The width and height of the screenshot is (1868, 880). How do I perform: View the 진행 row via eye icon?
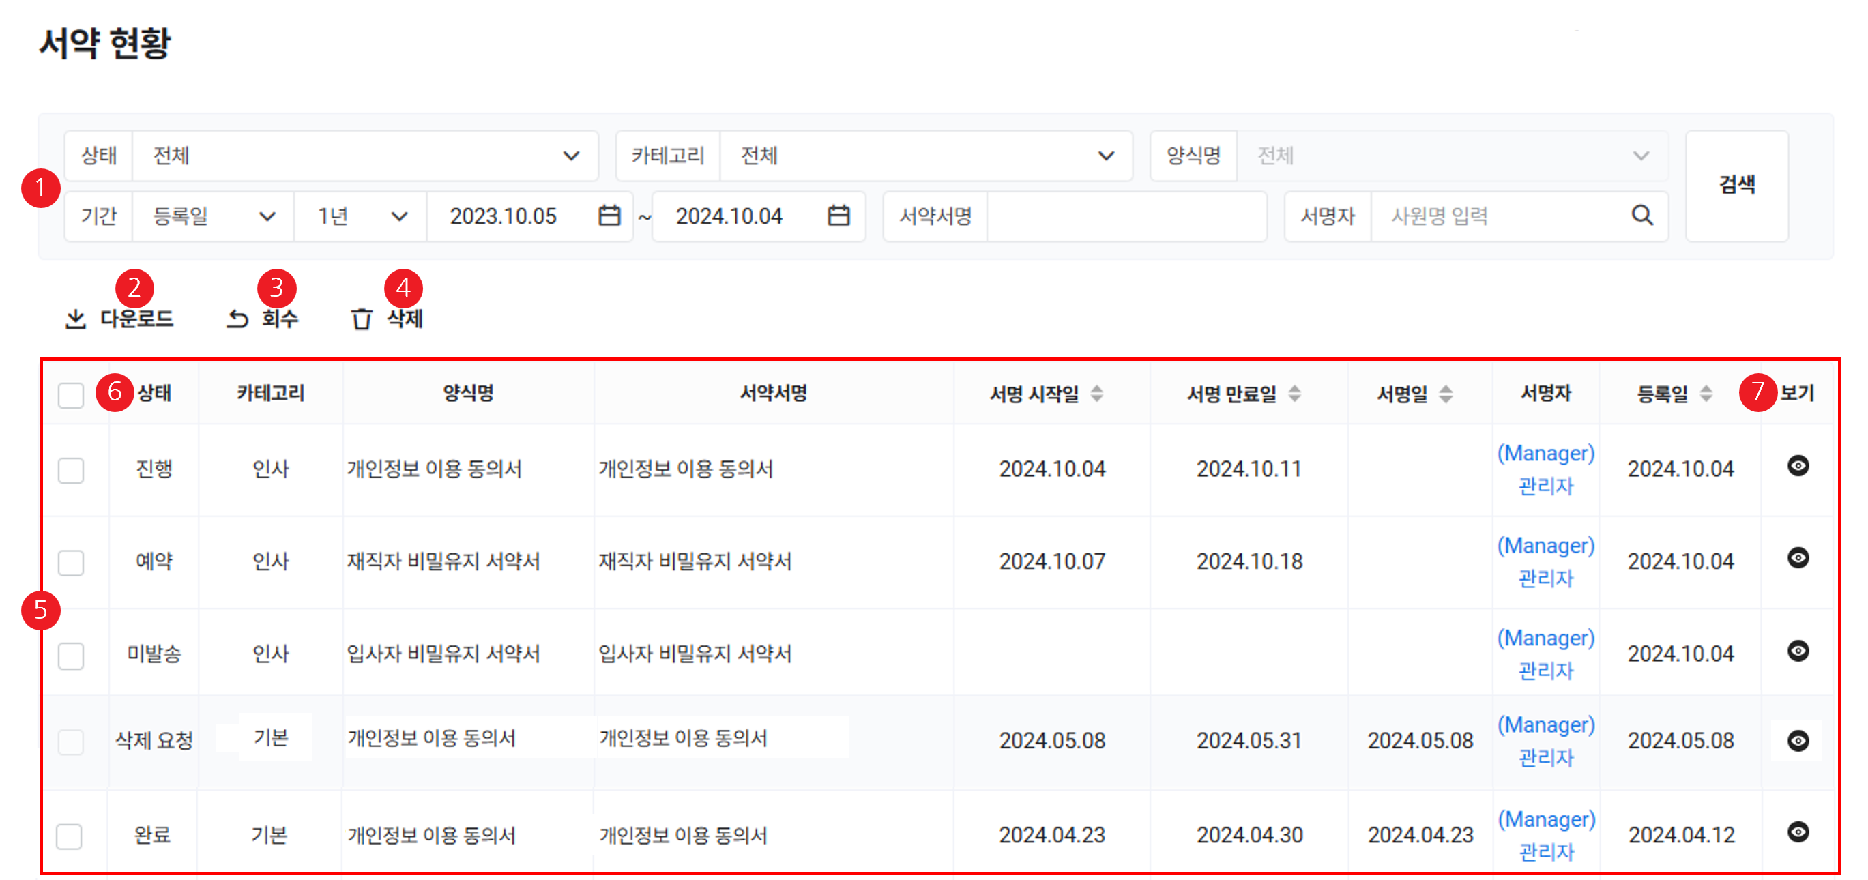[x=1798, y=466]
